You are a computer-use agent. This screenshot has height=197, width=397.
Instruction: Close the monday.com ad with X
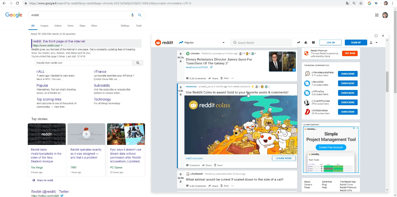point(357,128)
